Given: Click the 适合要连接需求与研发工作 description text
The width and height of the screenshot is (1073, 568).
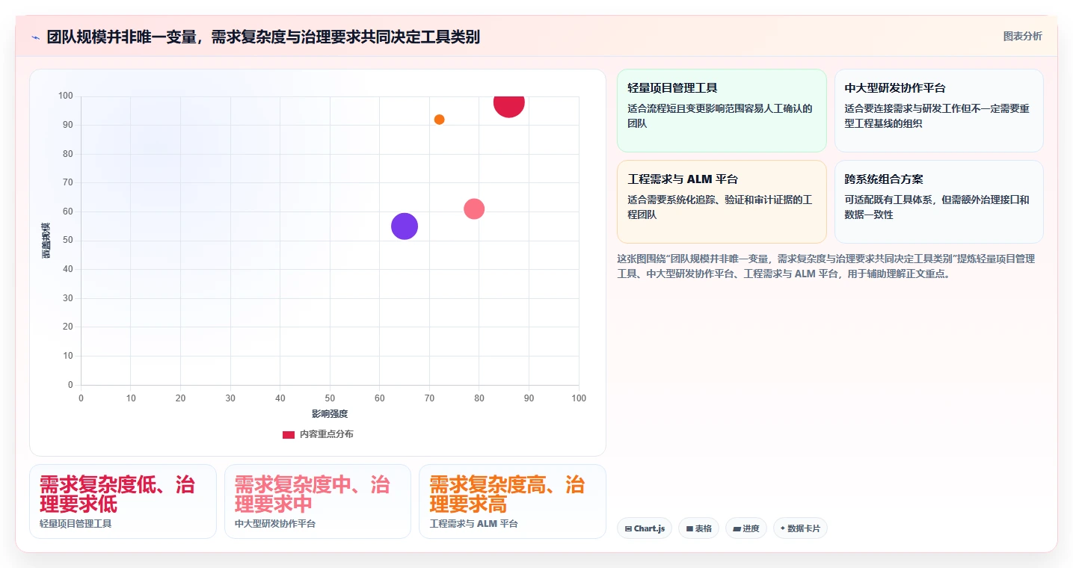Looking at the screenshot, I should [937, 116].
